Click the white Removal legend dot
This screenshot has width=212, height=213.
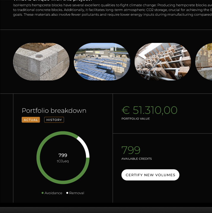click(67, 193)
